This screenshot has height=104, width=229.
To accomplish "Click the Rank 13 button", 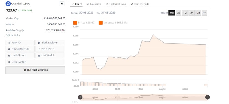I will tap(20, 43).
